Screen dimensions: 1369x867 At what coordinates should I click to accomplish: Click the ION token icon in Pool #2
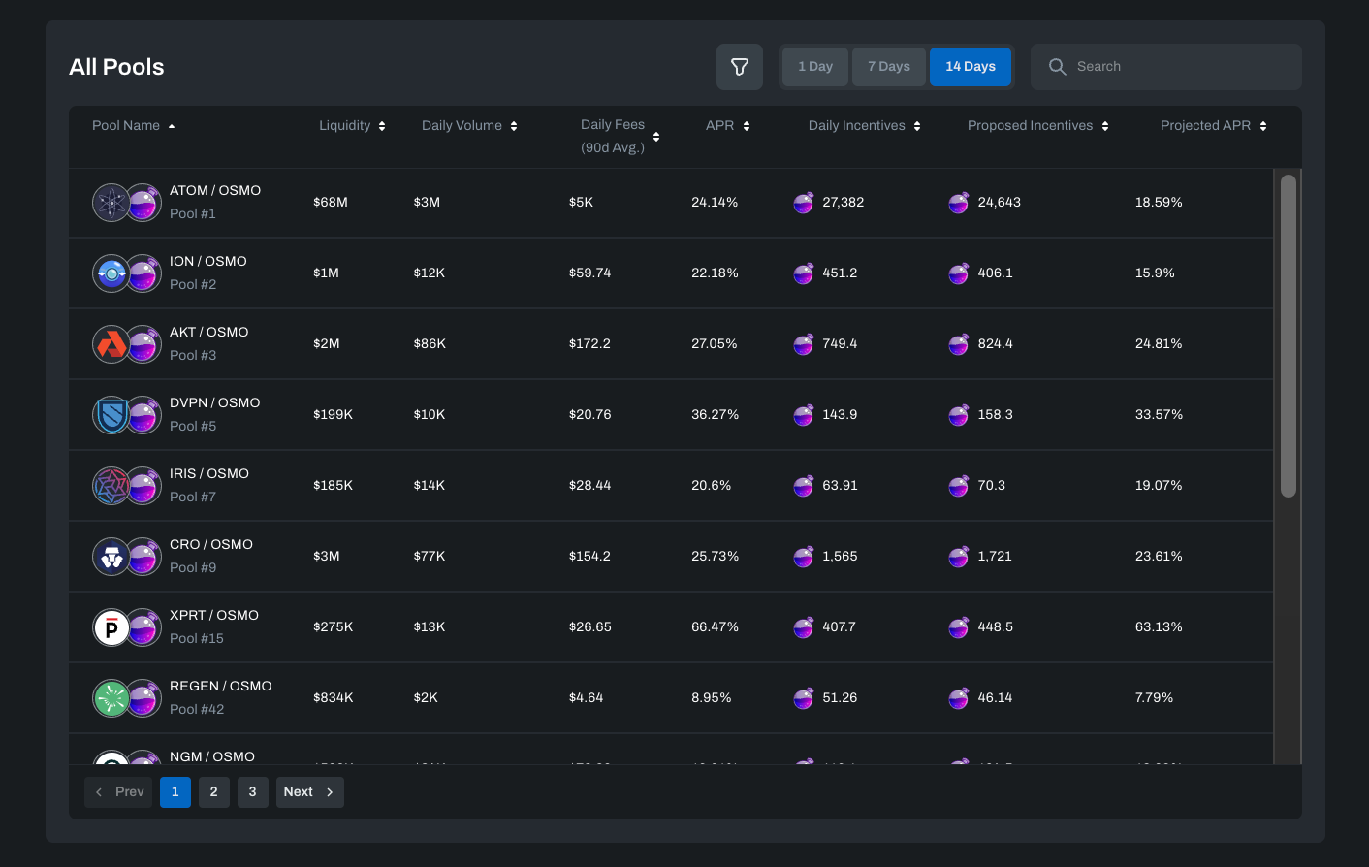click(111, 273)
